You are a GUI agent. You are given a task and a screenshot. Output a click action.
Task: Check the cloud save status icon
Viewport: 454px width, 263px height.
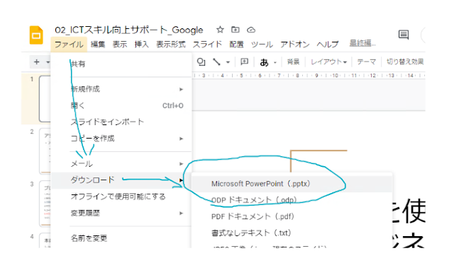[251, 30]
